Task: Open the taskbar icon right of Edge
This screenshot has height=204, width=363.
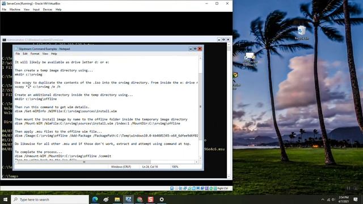Action: pos(106,199)
